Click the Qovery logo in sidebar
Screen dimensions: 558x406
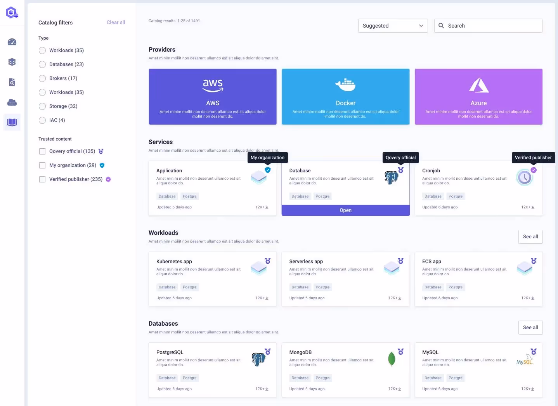click(x=12, y=12)
